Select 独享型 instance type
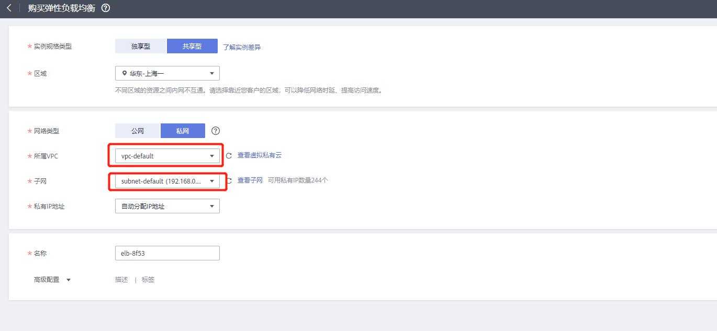This screenshot has height=331, width=717. (140, 46)
